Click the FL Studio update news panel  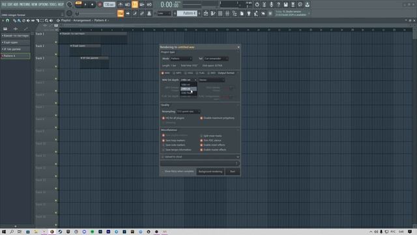[x=292, y=13]
